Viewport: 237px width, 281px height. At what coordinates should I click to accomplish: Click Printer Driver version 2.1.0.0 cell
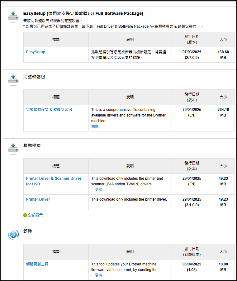pyautogui.click(x=192, y=202)
